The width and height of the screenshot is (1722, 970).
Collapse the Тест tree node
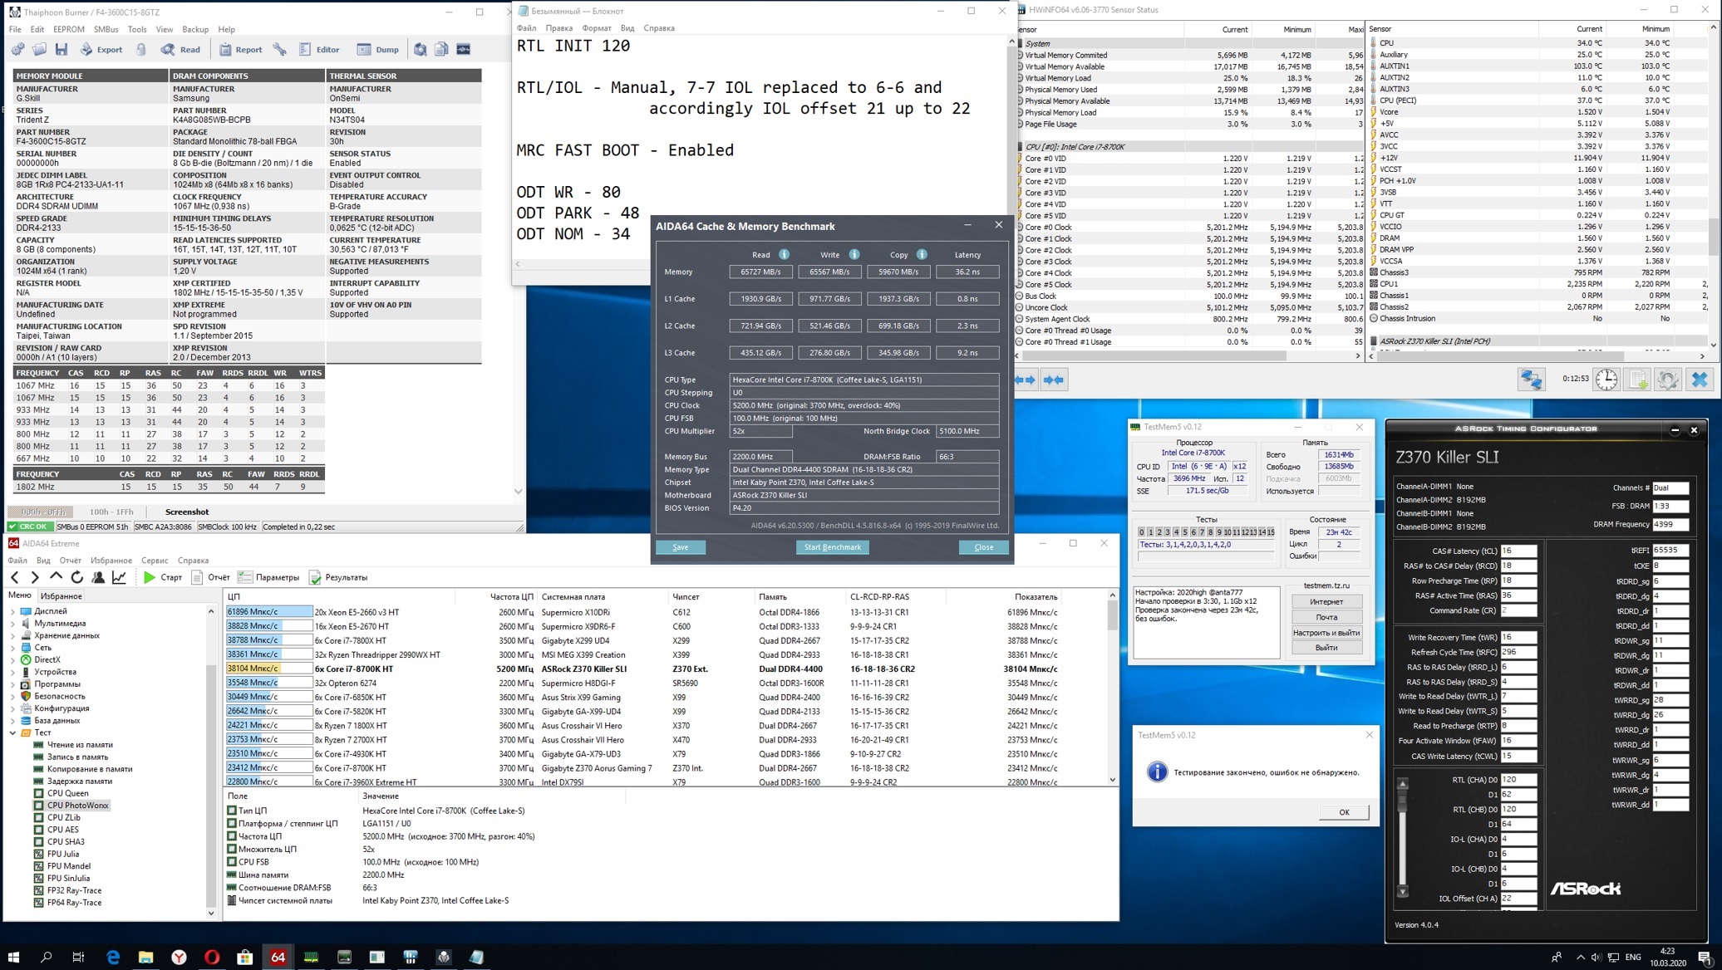(12, 732)
